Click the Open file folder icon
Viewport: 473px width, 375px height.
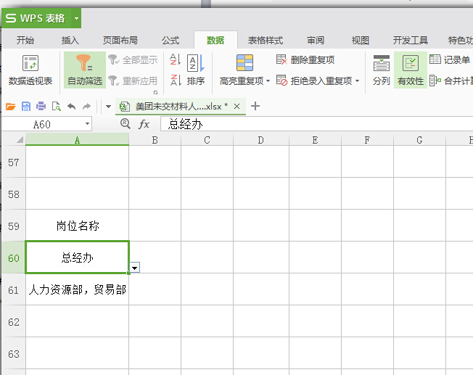[11, 107]
